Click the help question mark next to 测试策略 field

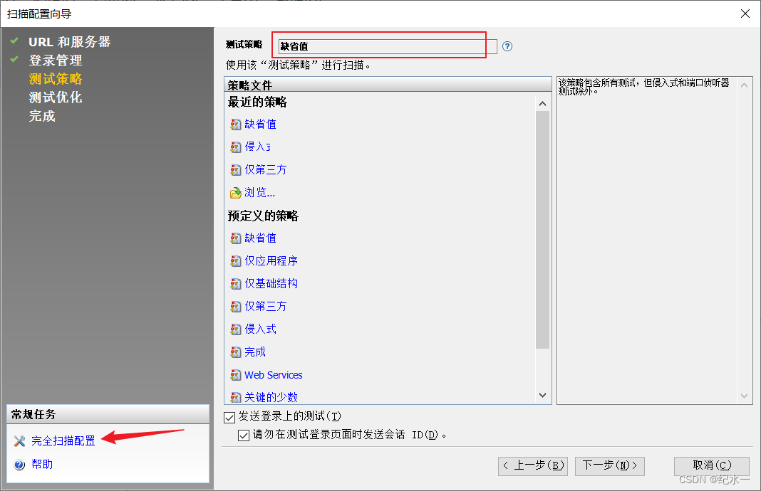(x=506, y=46)
